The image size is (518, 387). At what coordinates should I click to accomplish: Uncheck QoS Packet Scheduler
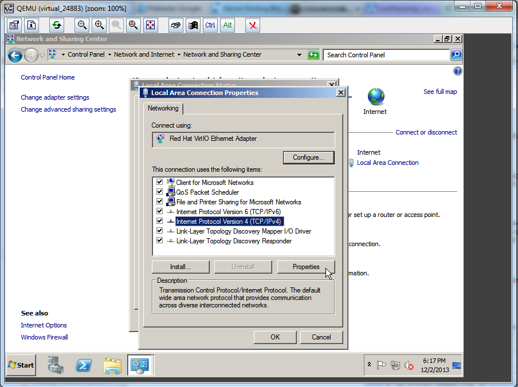(159, 192)
